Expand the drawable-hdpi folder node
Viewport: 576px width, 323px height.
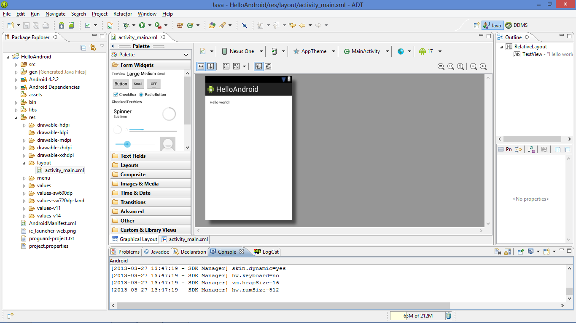point(24,125)
